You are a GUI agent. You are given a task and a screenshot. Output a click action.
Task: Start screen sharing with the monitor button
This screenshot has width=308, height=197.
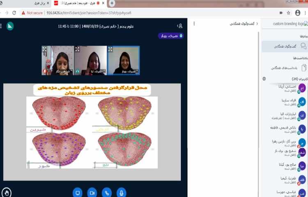point(77,193)
